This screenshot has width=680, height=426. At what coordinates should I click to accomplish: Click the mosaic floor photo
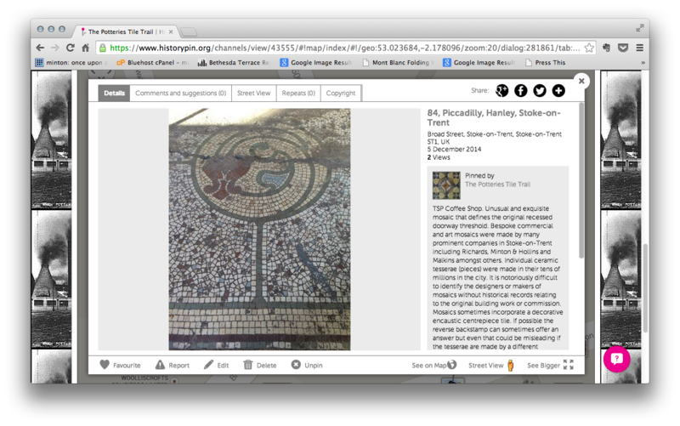click(259, 229)
